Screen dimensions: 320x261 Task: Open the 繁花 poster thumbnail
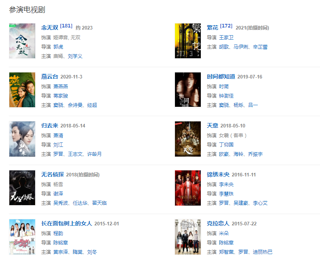(x=188, y=41)
